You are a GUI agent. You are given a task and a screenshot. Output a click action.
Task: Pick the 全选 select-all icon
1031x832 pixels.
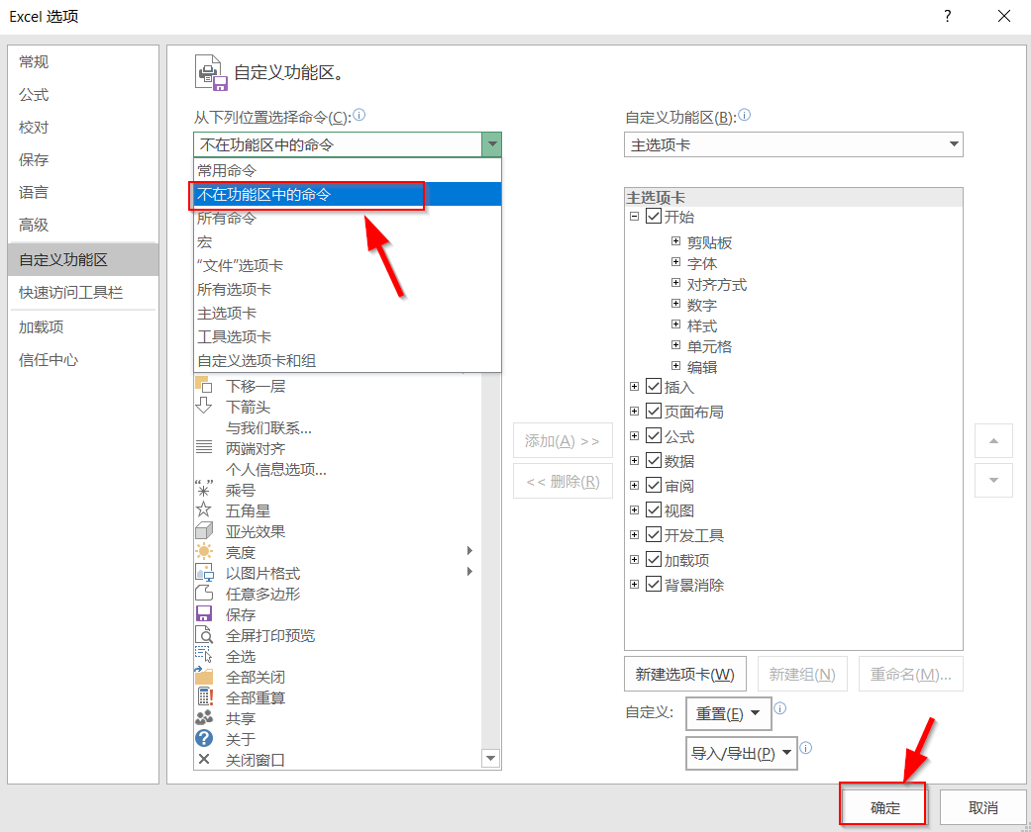pos(204,655)
